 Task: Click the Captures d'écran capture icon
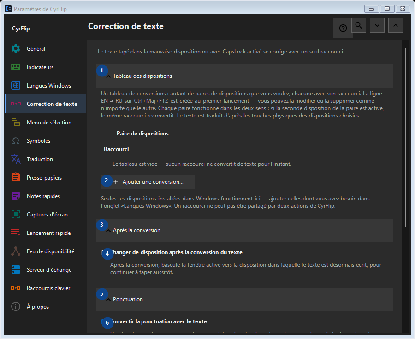pos(16,215)
